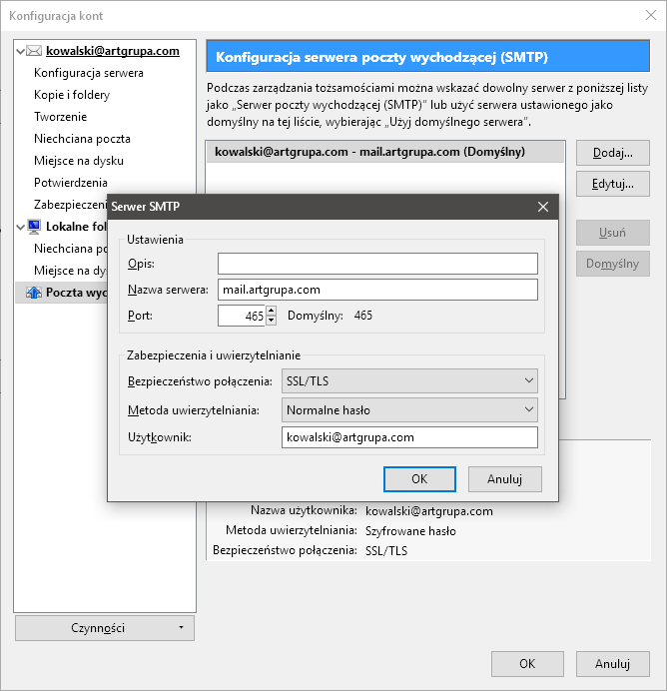This screenshot has height=691, width=667.
Task: Open Tworzenie in the sidebar
Action: click(x=60, y=117)
